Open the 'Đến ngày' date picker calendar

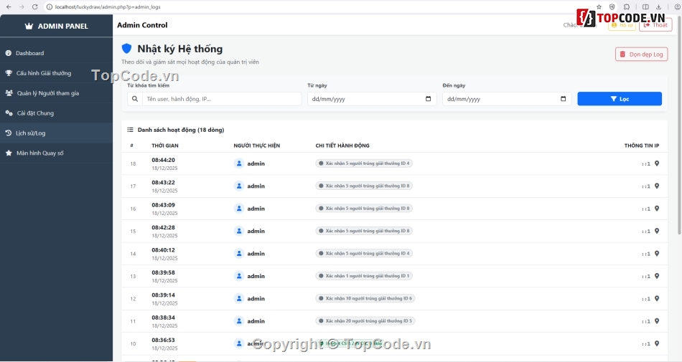coord(564,99)
